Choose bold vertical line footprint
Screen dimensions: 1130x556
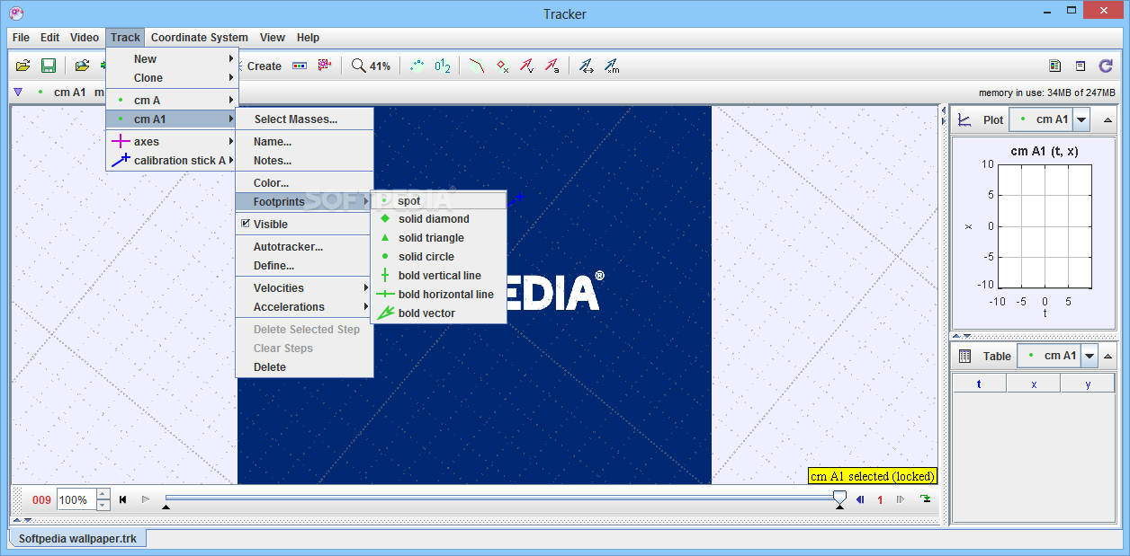click(439, 276)
